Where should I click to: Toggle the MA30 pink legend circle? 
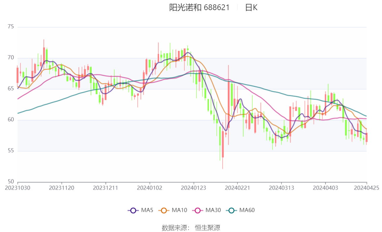click(198, 210)
